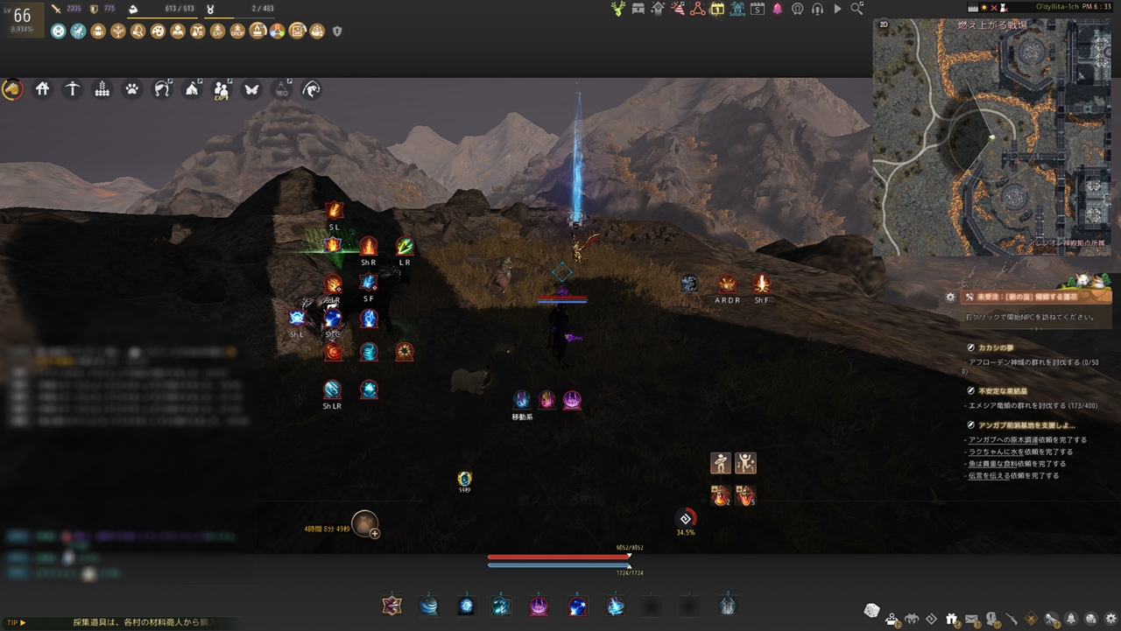Click the two-people EXP icon
This screenshot has height=631, width=1121.
[222, 89]
